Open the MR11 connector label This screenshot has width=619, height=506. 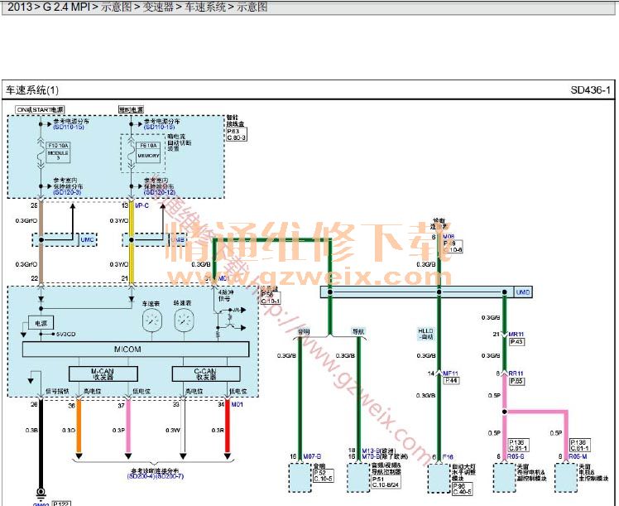click(x=516, y=335)
